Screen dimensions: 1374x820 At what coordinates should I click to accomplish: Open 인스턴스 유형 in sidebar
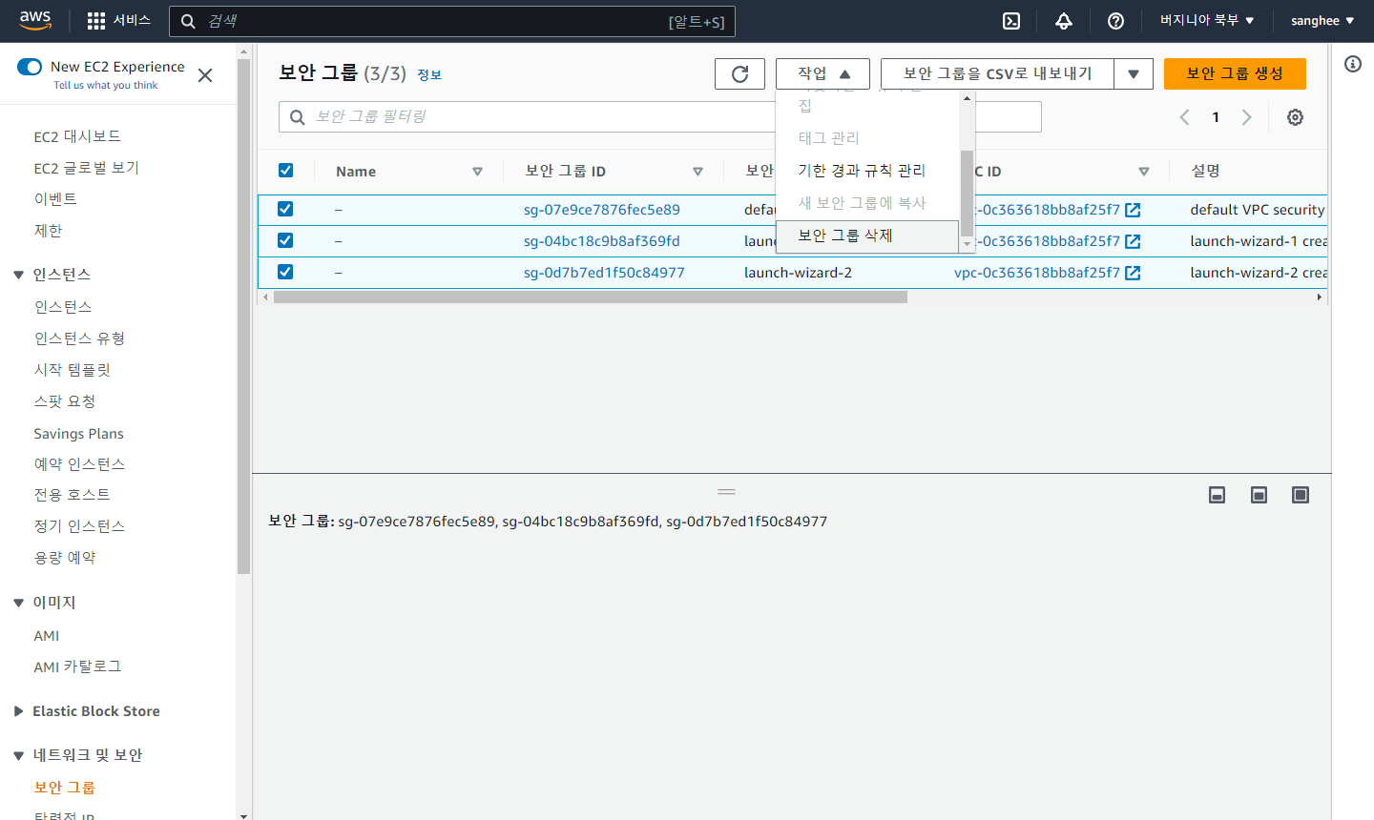pos(79,338)
